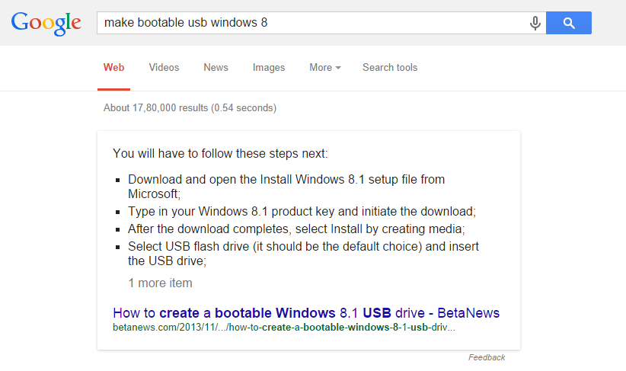Click the 'You will have to follow' heading
The width and height of the screenshot is (626, 371).
[220, 154]
